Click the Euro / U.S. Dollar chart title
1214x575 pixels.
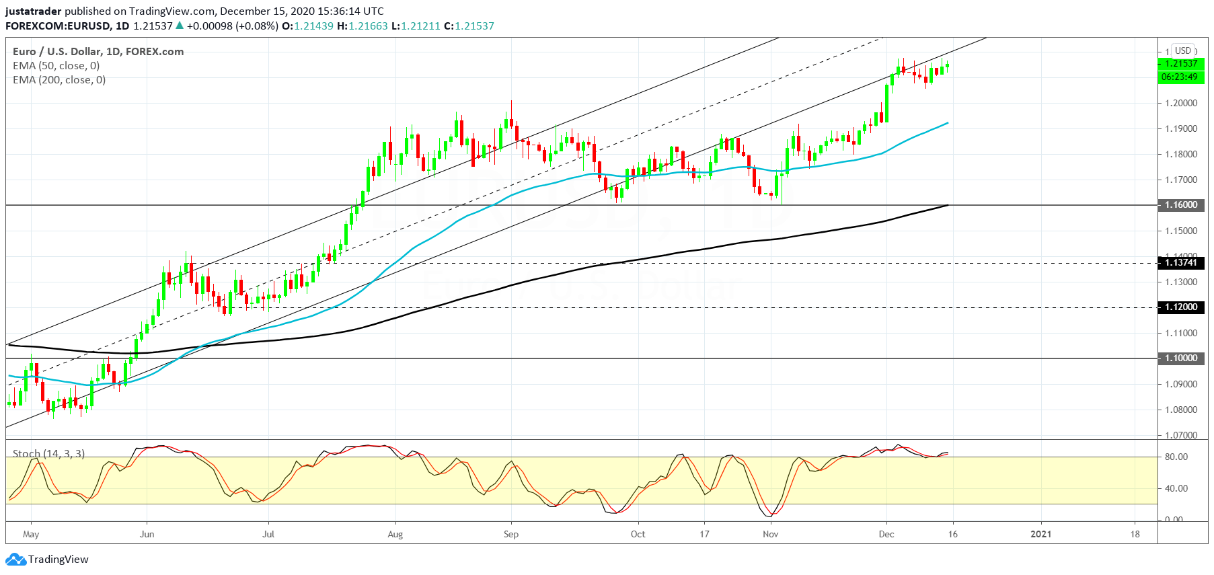pyautogui.click(x=98, y=52)
